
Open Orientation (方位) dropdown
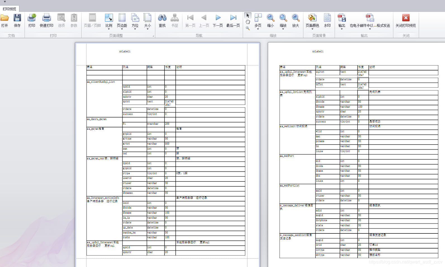pyautogui.click(x=135, y=21)
